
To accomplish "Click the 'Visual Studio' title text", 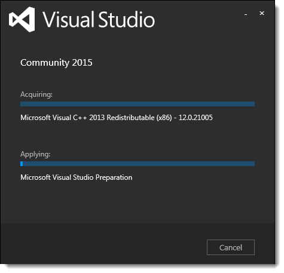I will click(99, 19).
